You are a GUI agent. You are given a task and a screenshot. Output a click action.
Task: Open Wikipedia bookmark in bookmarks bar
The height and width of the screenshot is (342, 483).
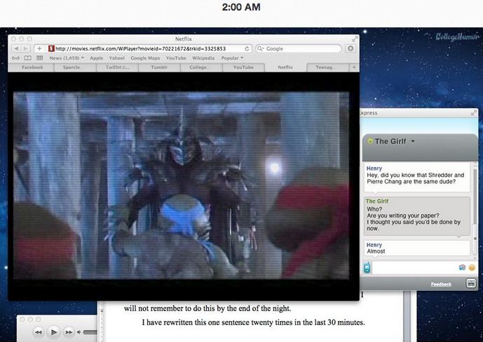point(203,58)
